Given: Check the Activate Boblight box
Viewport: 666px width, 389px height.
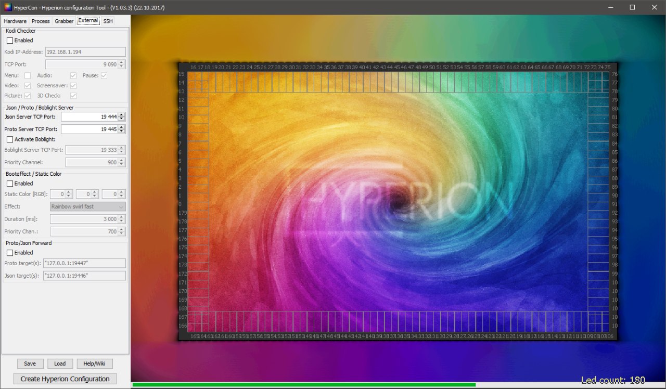Looking at the screenshot, I should pos(10,139).
